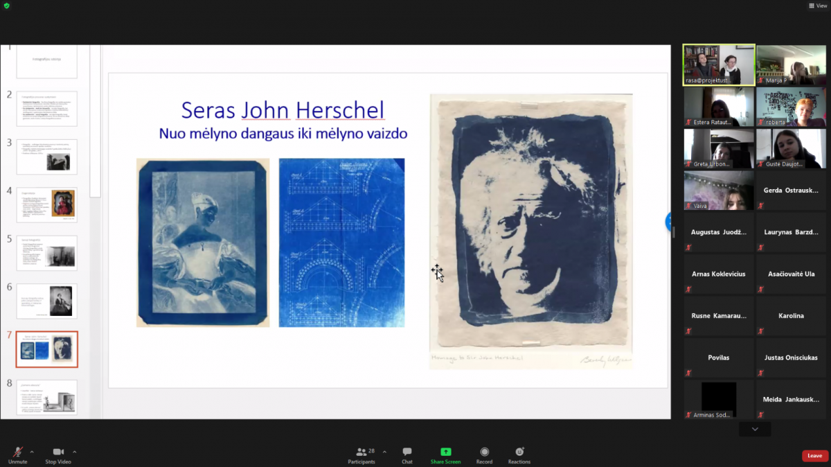Expand audio options arrow beside Unmute

point(32,452)
